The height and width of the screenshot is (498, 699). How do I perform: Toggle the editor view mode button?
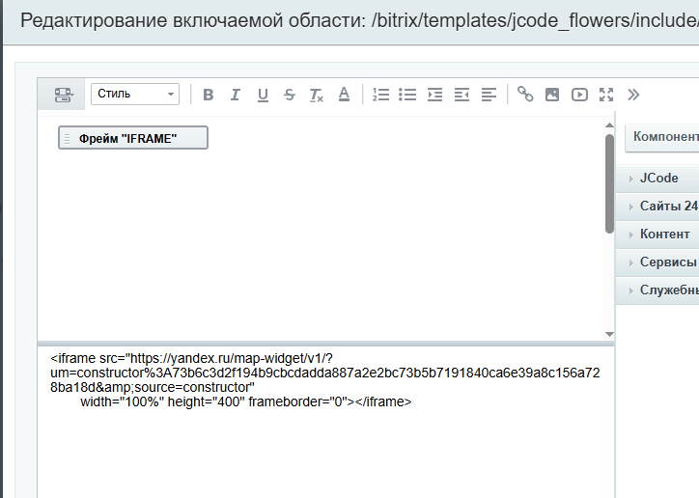tap(63, 95)
